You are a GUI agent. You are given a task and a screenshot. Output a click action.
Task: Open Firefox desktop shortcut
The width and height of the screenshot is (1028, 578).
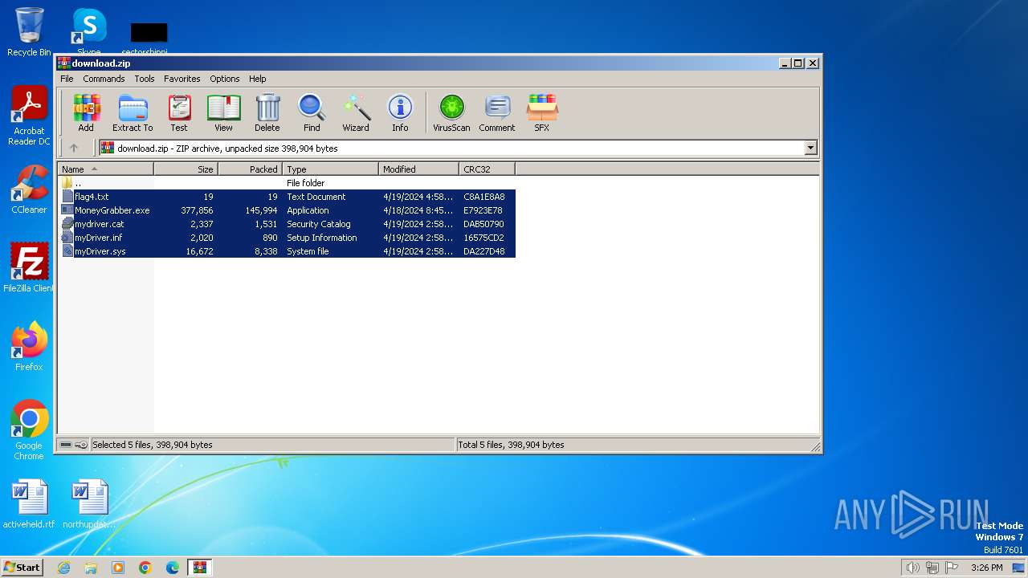(29, 347)
